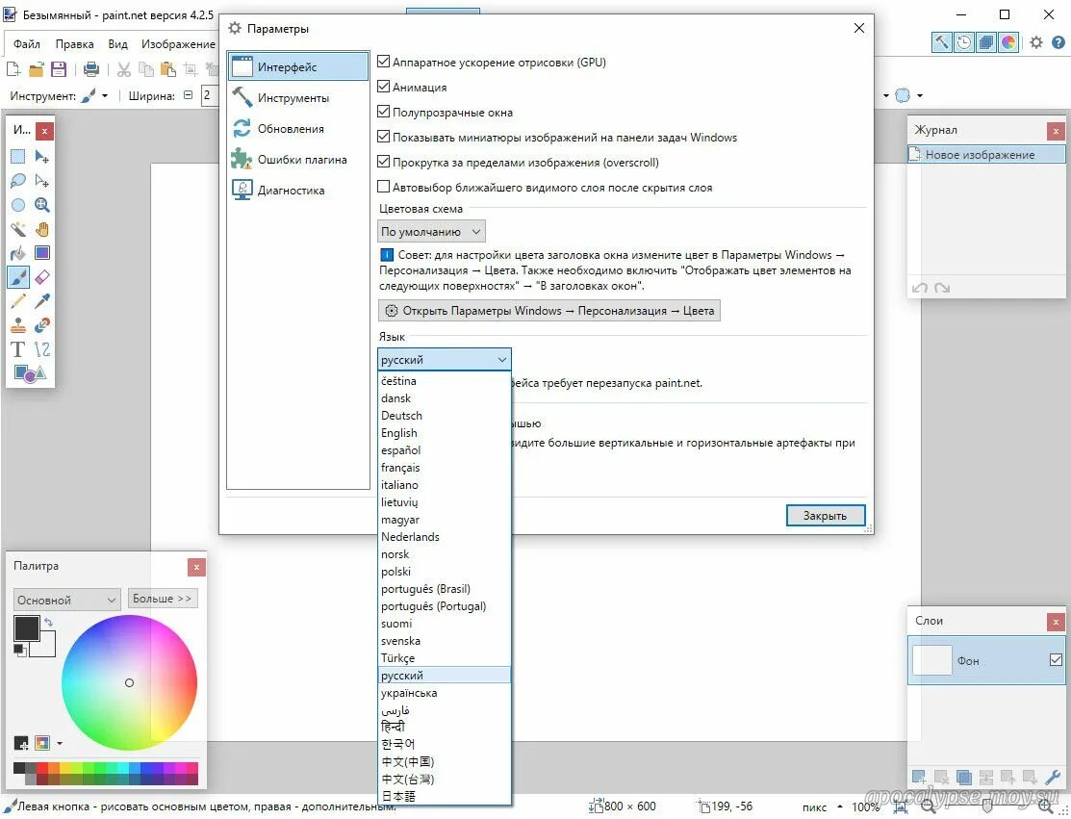Uncheck Аппаратное ускорение отрисовки (GPU)
Image resolution: width=1071 pixels, height=819 pixels.
384,63
